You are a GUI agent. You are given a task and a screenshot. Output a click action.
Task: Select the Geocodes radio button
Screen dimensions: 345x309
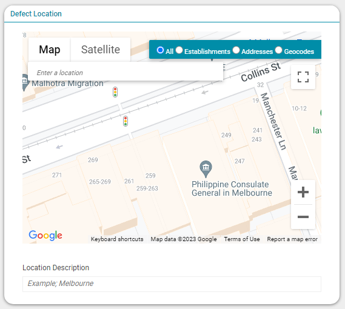tap(278, 50)
